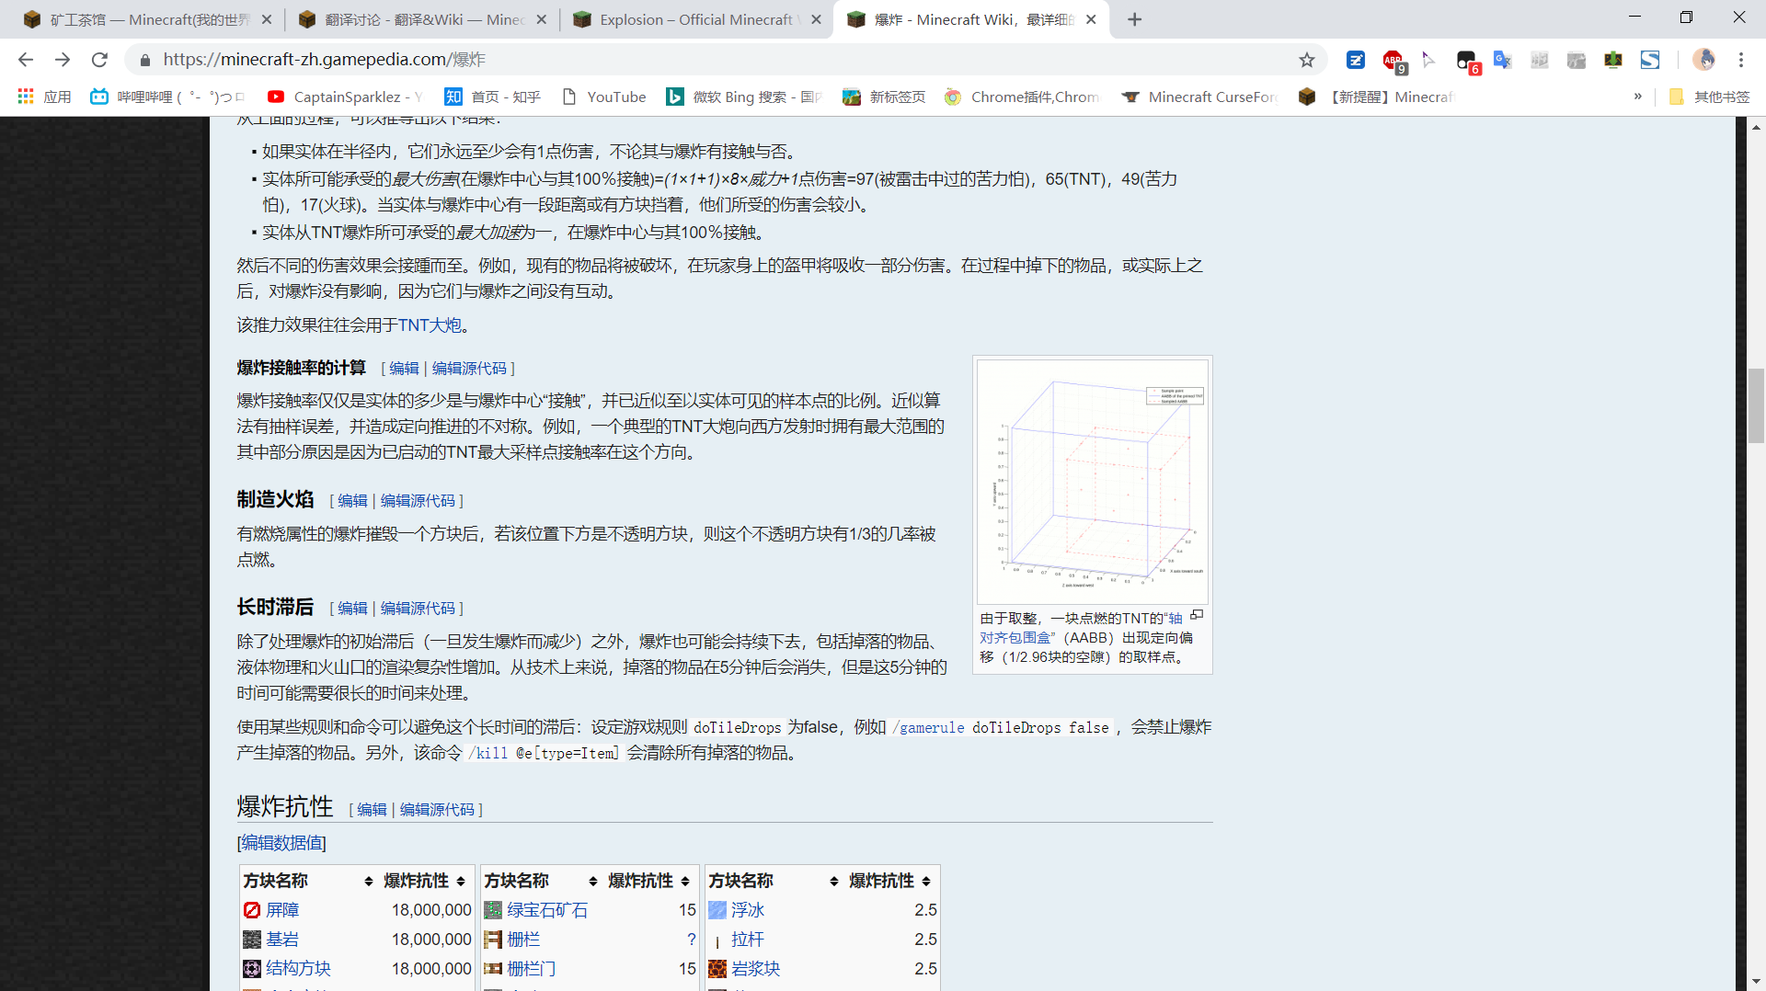Open the profile avatar menu
1766x991 pixels.
(1703, 60)
